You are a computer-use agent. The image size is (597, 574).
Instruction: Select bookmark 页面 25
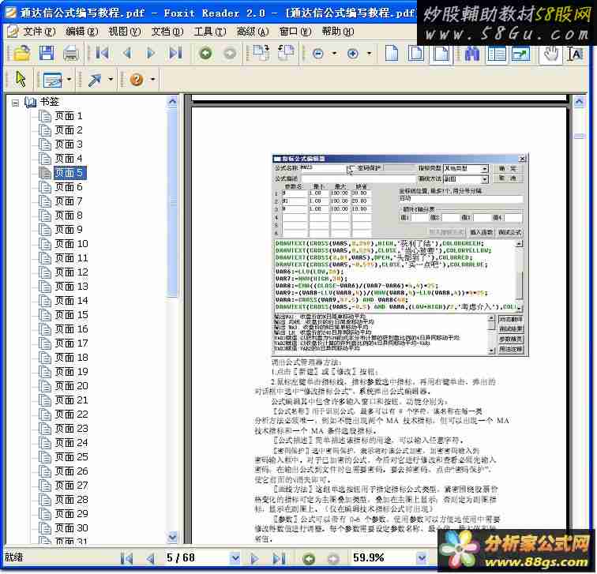(x=71, y=457)
